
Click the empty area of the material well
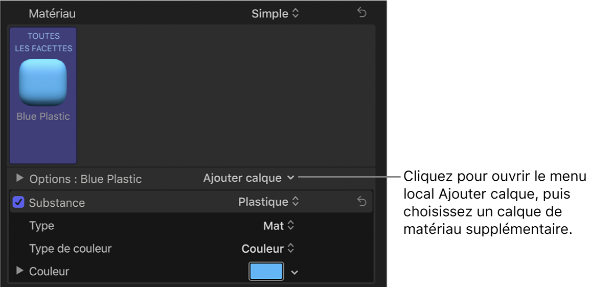point(225,94)
